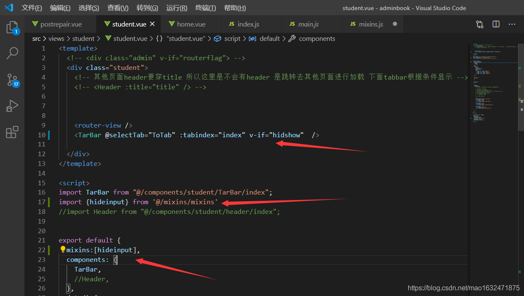Click the mixins:[hideinput] line
Screen dimensions: 524x296
pos(103,250)
